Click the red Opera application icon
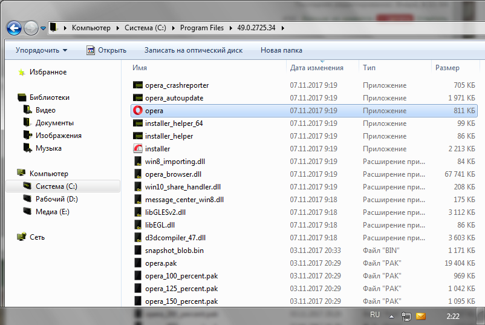This screenshot has width=485, height=325. [138, 111]
